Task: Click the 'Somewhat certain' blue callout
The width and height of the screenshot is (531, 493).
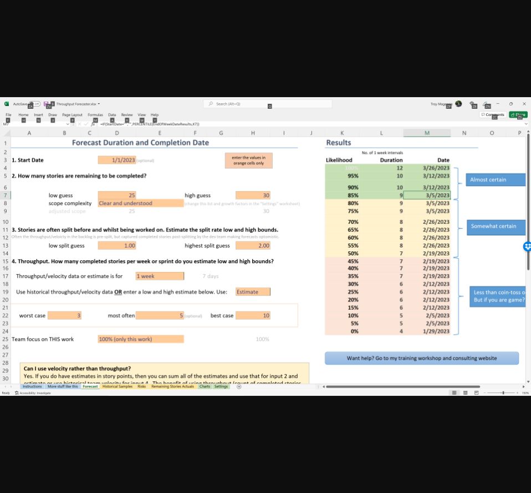Action: tap(496, 227)
